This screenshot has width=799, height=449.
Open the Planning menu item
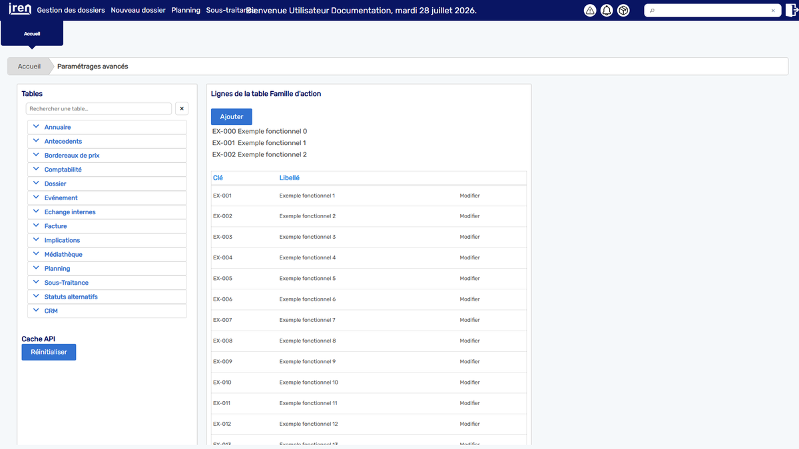tap(186, 10)
